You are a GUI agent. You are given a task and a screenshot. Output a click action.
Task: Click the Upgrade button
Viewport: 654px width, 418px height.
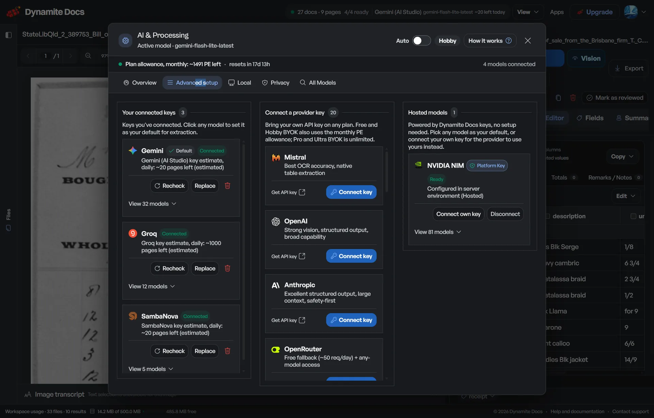(x=595, y=12)
